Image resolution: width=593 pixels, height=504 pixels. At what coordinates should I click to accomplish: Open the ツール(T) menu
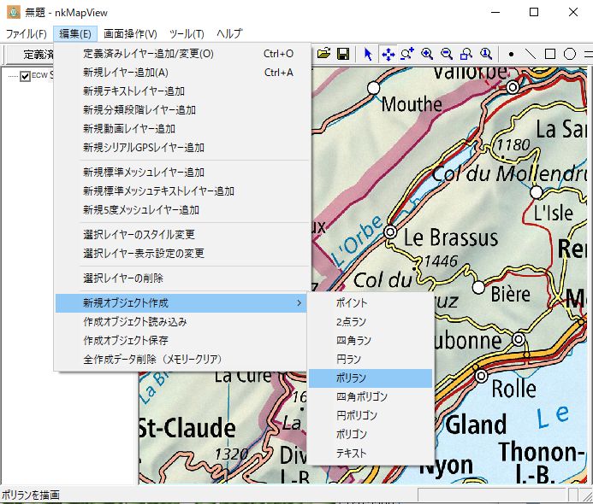tap(187, 33)
